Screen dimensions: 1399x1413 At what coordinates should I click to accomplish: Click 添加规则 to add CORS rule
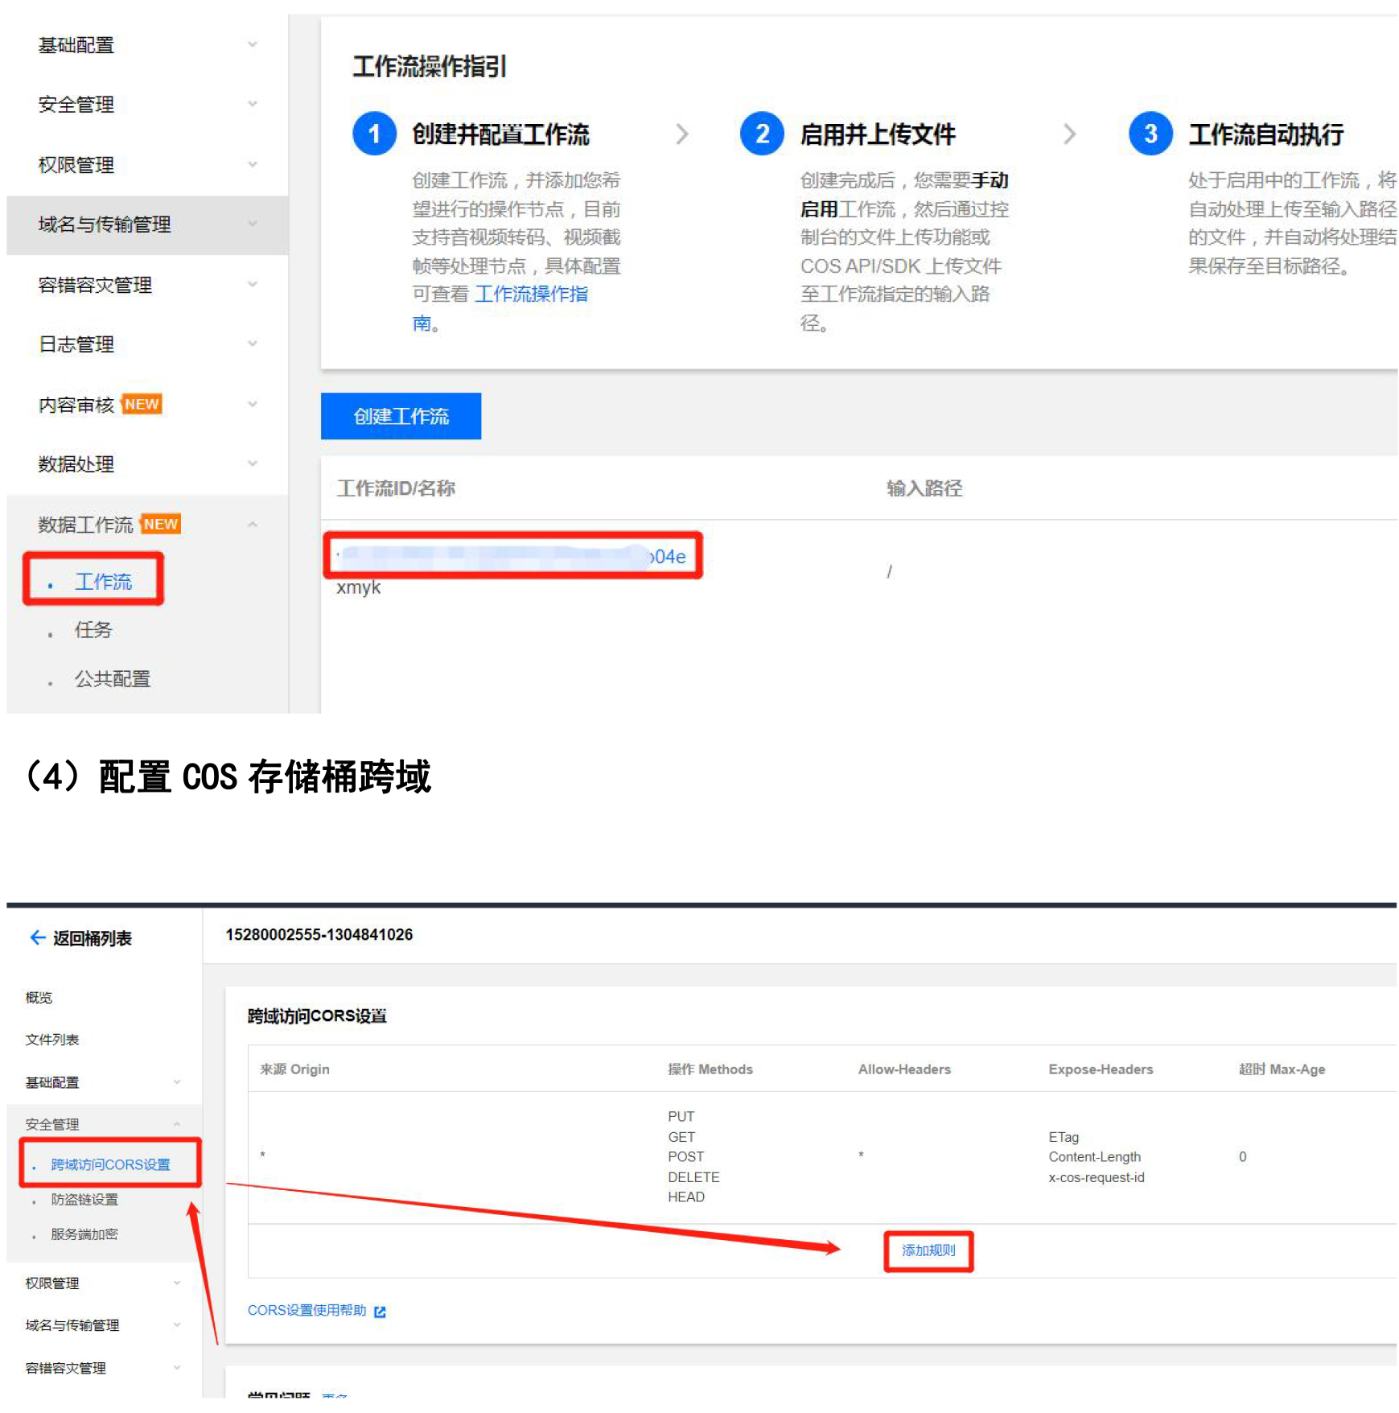click(928, 1251)
